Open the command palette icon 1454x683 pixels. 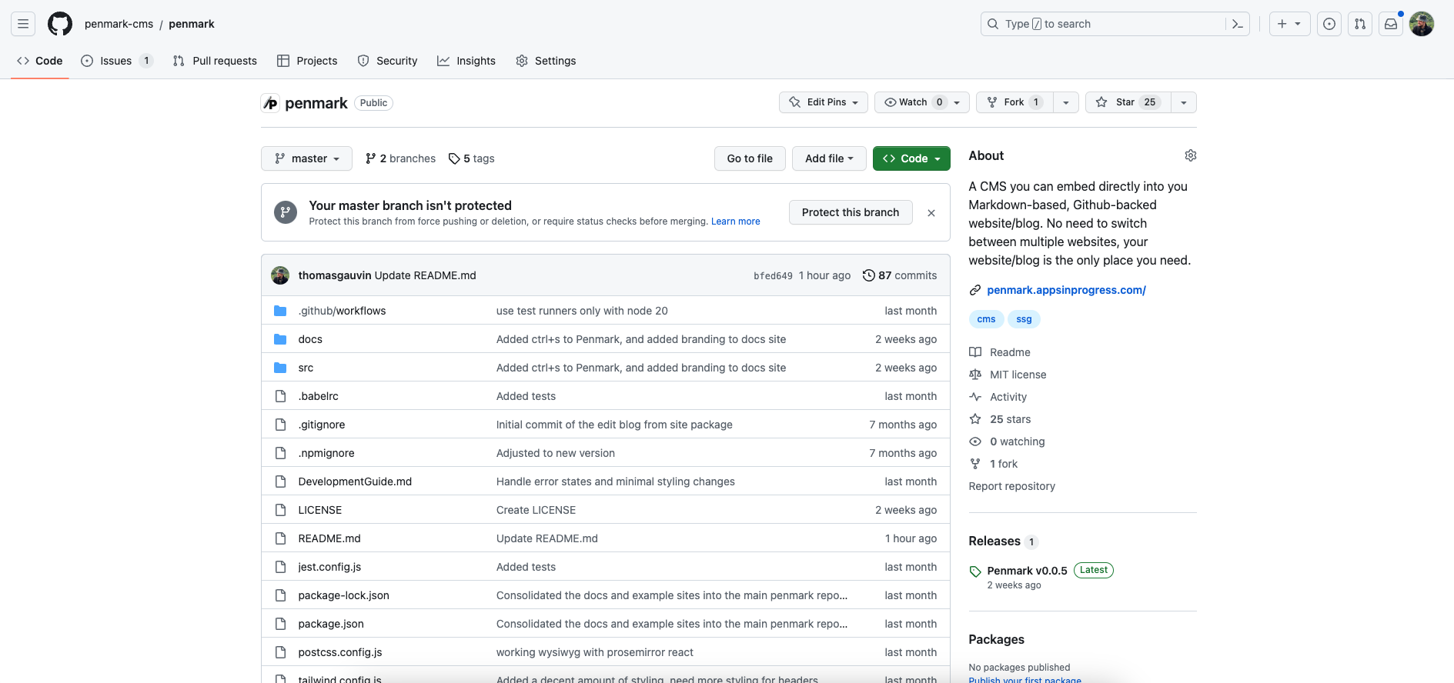1238,24
